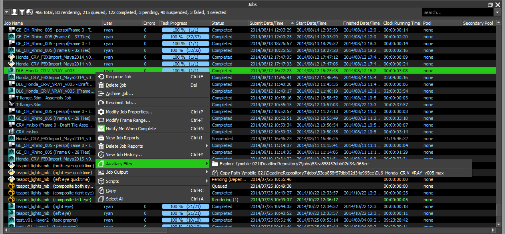Click tile icon of CRV_mr.lxo Draft Tile job
The width and height of the screenshot is (505, 234).
coord(12,125)
